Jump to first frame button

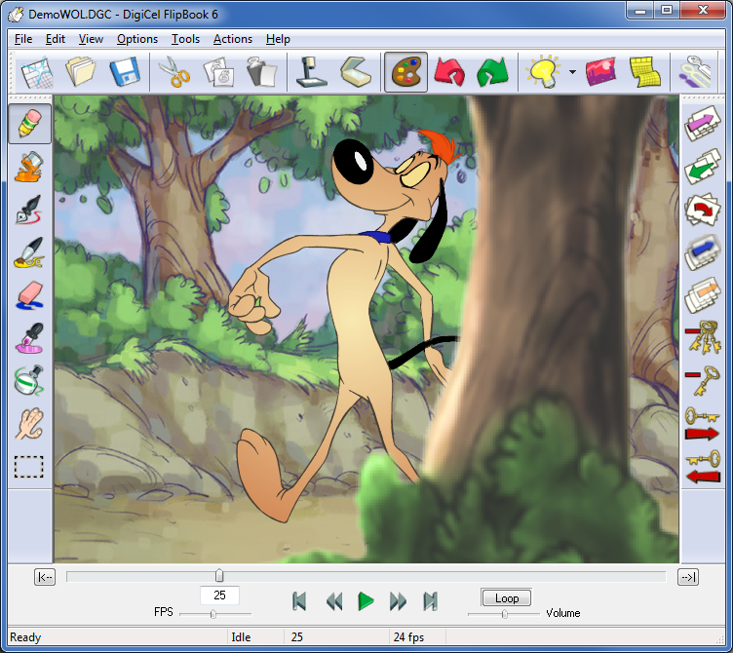pos(299,601)
